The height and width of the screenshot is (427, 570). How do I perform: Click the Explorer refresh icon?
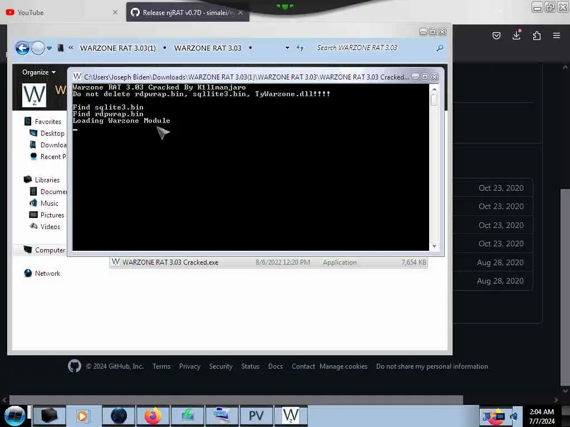300,48
